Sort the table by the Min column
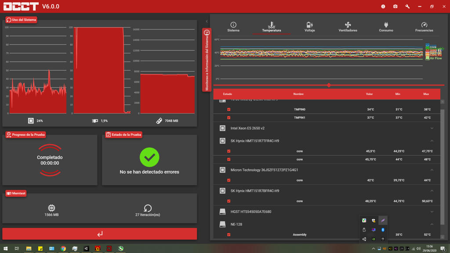The height and width of the screenshot is (253, 450). tap(397, 94)
